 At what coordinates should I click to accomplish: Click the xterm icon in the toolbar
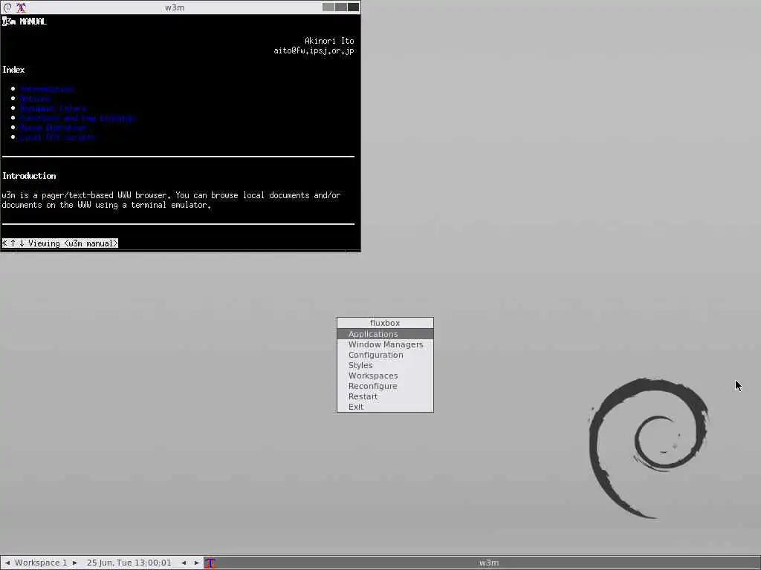pyautogui.click(x=210, y=563)
